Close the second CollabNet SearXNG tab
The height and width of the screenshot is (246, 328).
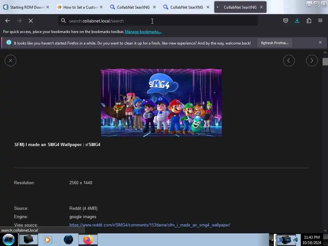click(x=154, y=7)
